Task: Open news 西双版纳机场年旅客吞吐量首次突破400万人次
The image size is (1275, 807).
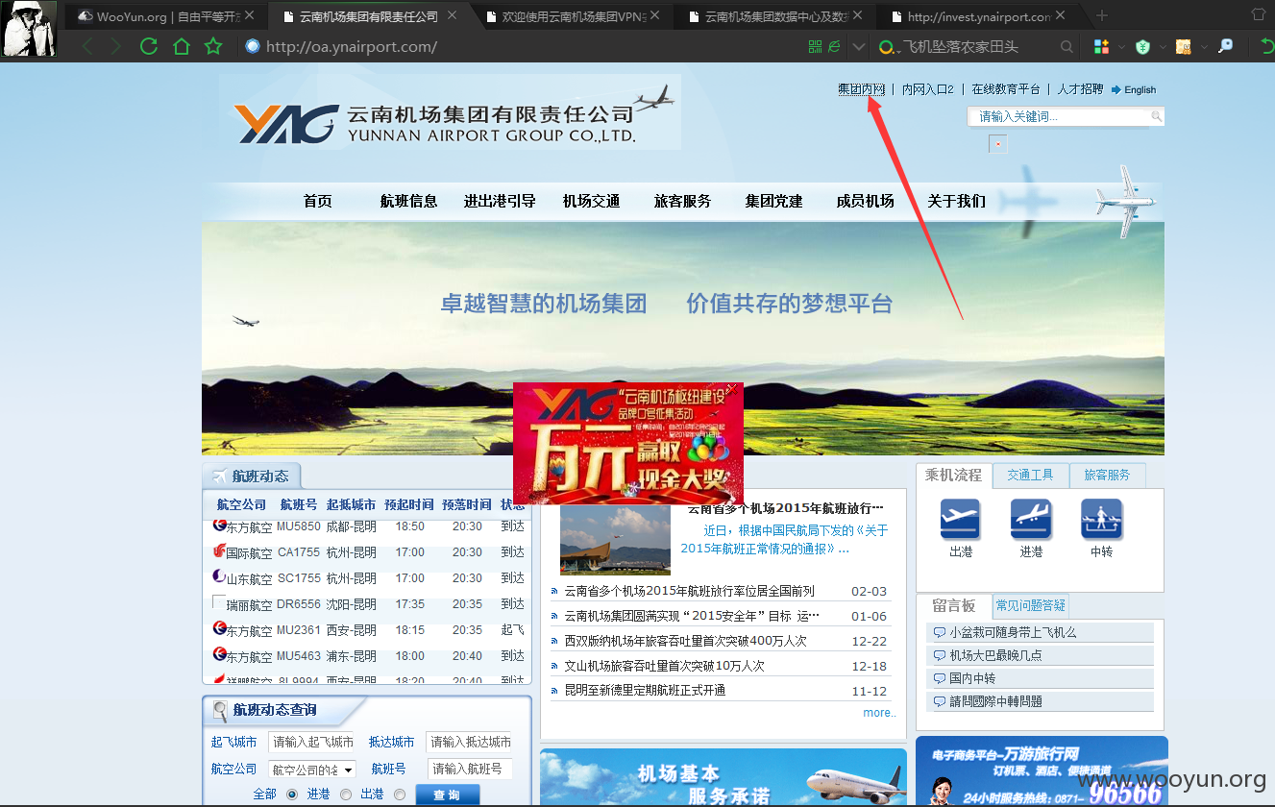Action: (x=685, y=641)
